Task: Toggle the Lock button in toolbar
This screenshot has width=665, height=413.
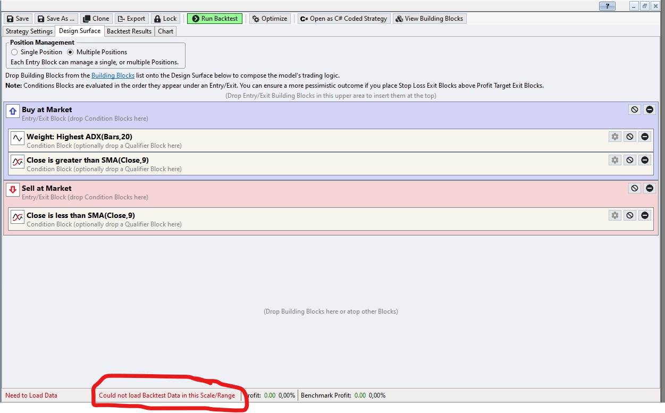Action: tap(165, 19)
